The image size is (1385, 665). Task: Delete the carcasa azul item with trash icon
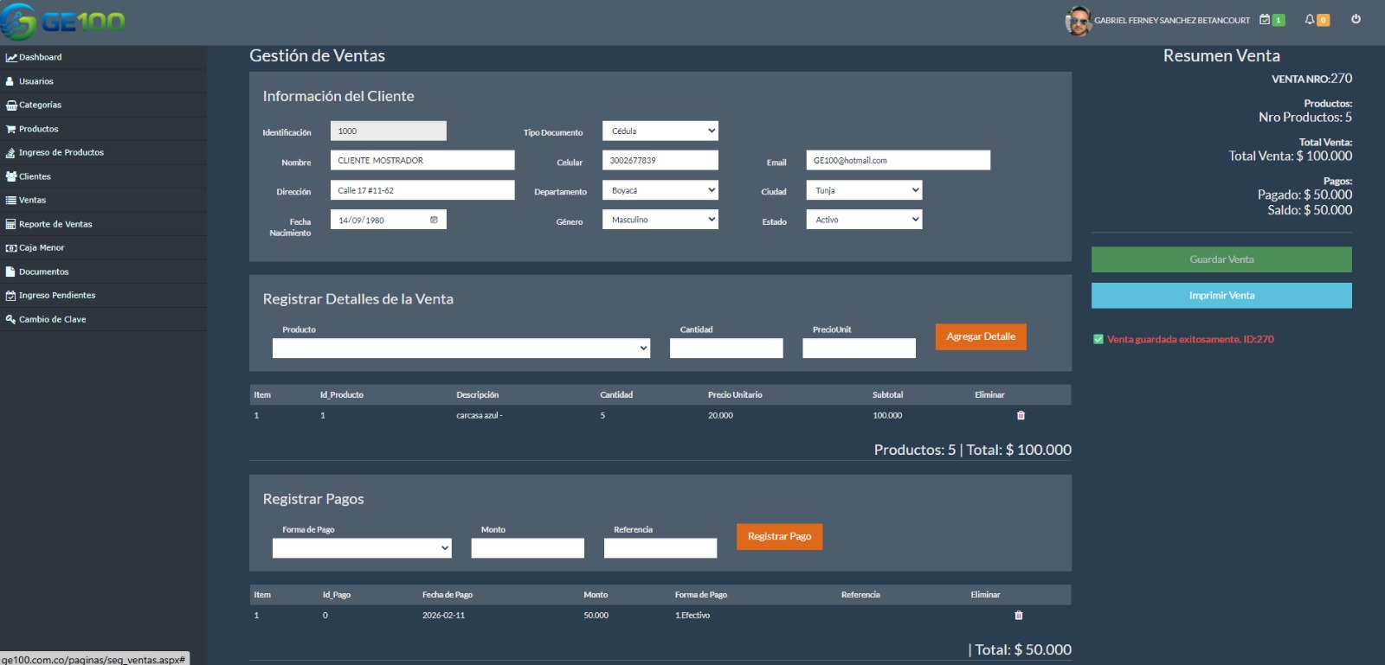click(x=1021, y=415)
